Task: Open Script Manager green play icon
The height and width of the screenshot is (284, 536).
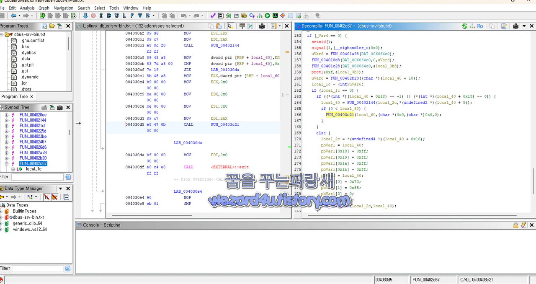Action: click(267, 15)
